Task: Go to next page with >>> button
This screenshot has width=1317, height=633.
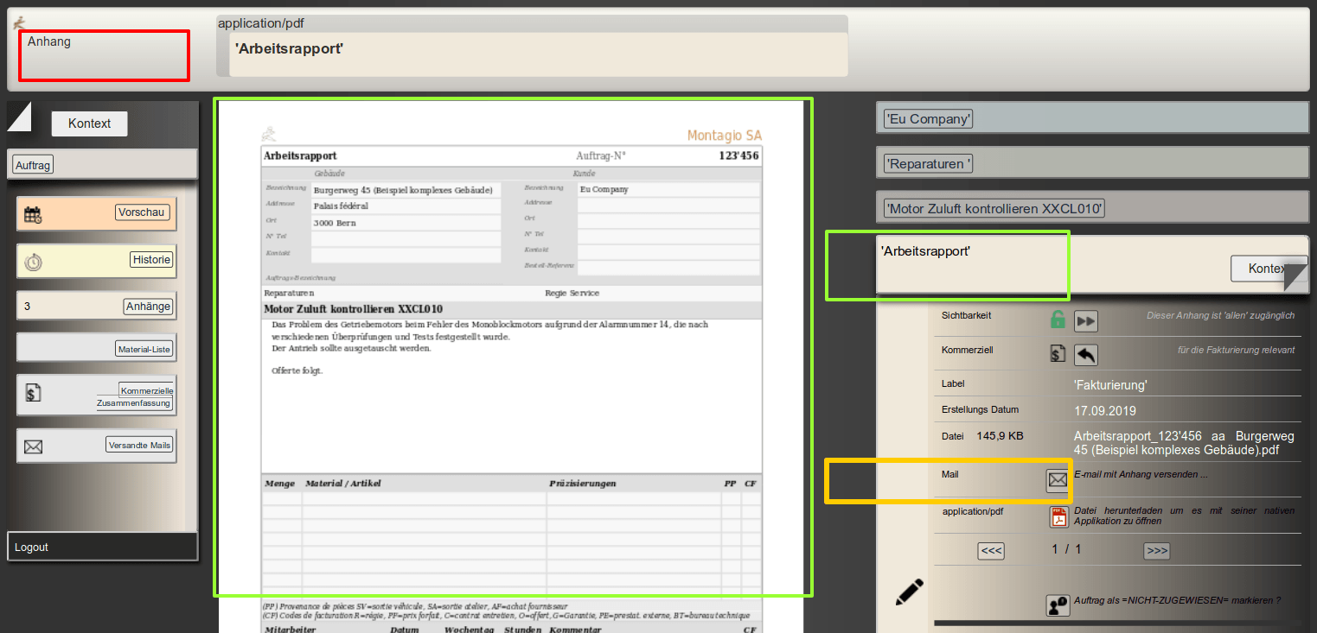Action: (1156, 551)
